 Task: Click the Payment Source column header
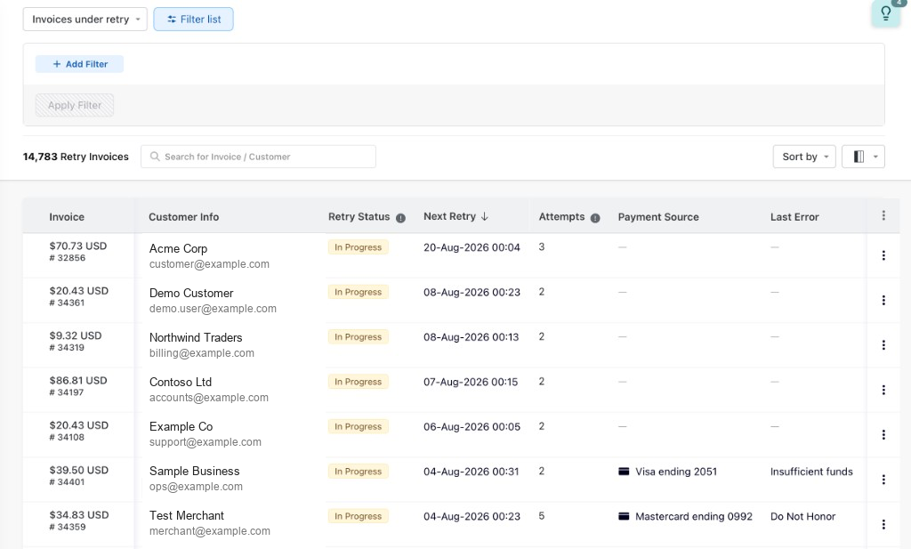[658, 217]
